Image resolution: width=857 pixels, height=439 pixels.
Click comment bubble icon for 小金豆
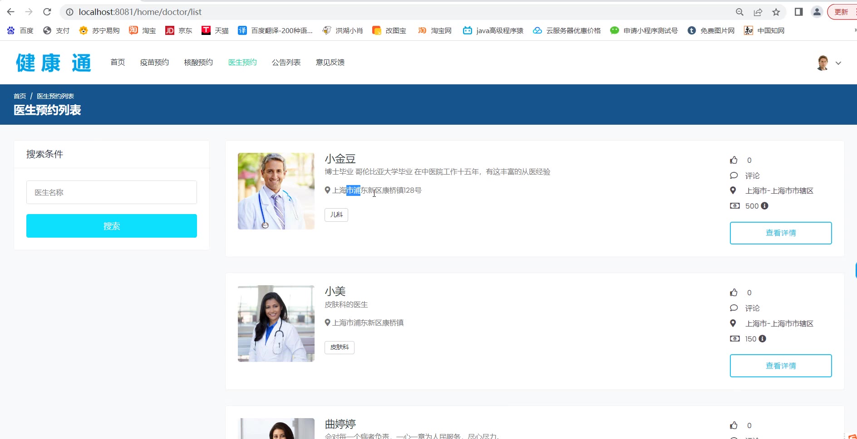(x=734, y=176)
